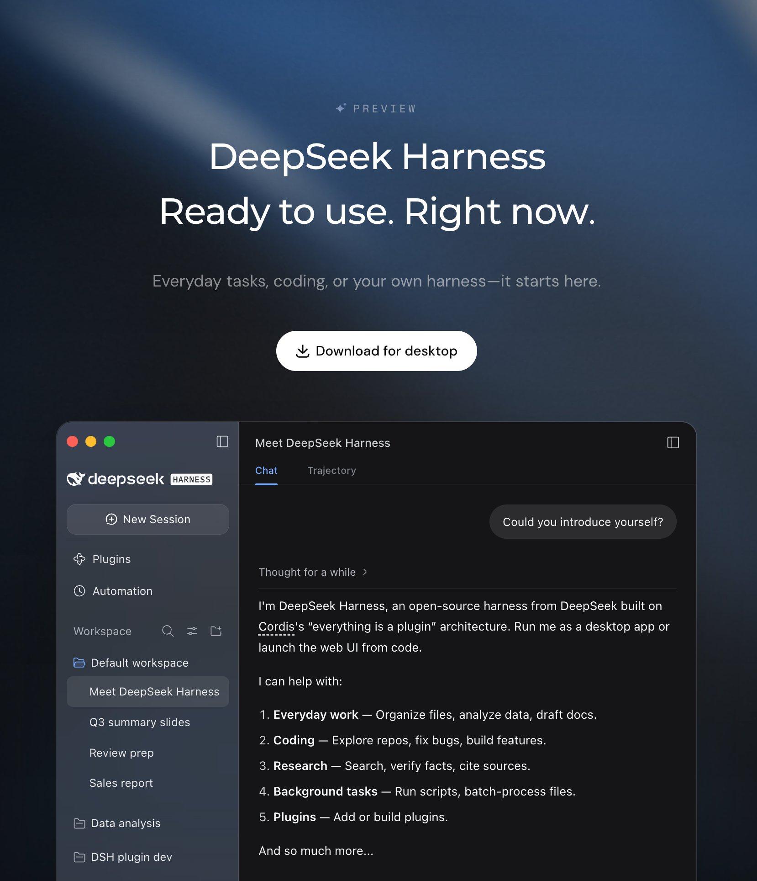Click the Coding list item text
This screenshot has width=757, height=881.
pos(402,740)
